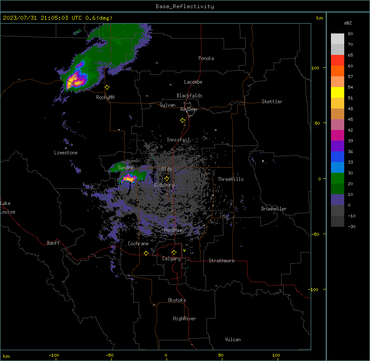Pick the red 60-65 dBZ legend swatch
Image resolution: width=370 pixels, height=361 pixels.
[337, 60]
